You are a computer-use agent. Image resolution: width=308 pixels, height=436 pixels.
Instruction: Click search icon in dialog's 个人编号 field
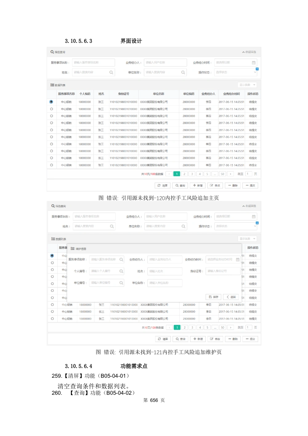(x=121, y=271)
